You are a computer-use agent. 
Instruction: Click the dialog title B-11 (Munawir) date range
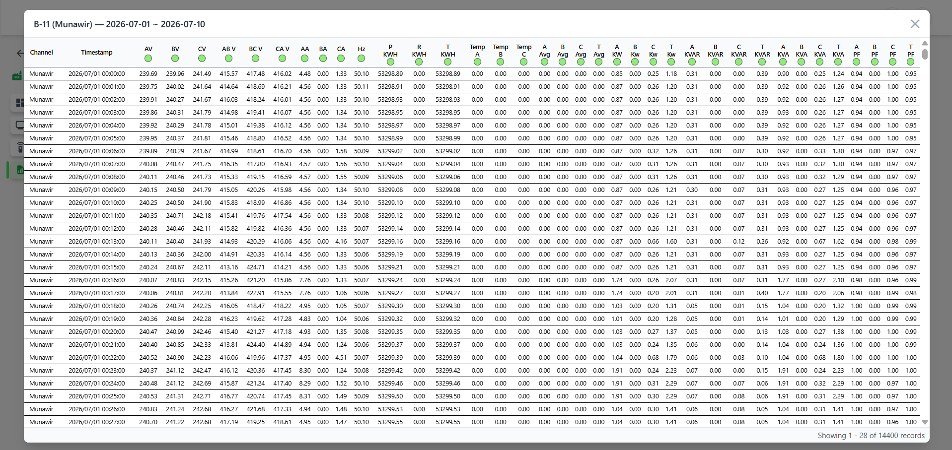[119, 24]
